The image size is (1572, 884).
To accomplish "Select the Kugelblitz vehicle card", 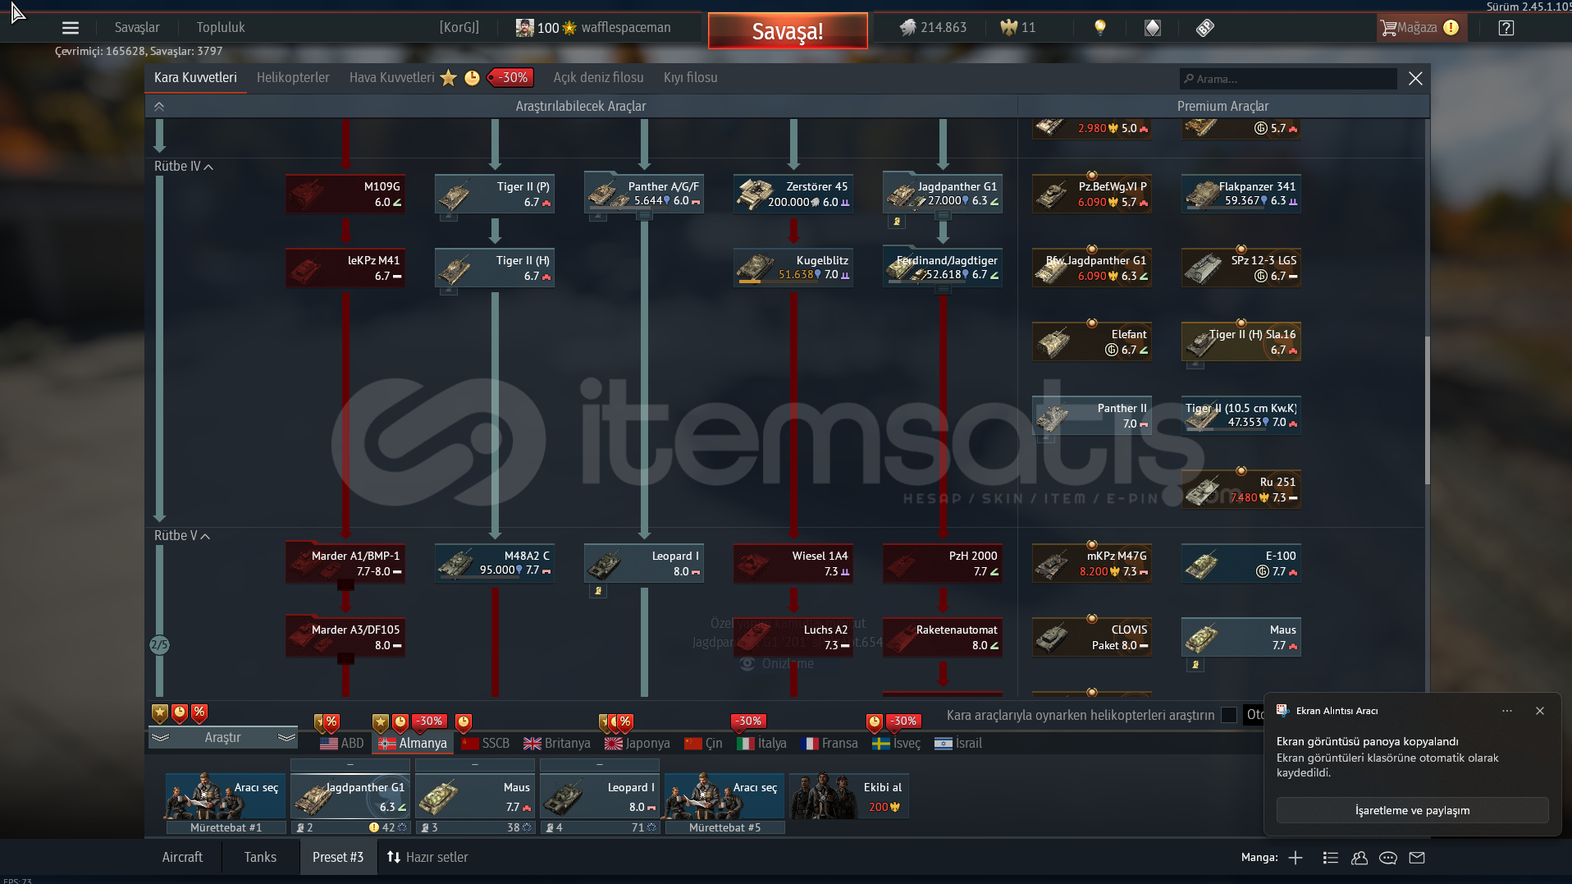I will tap(793, 268).
